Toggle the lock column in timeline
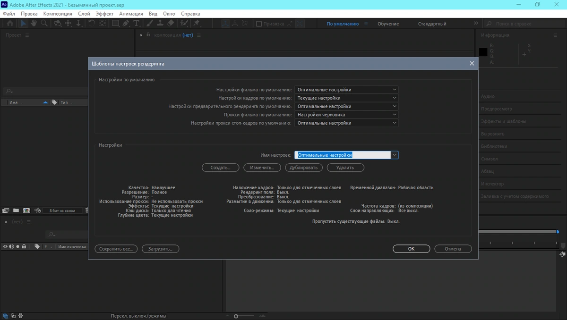 pyautogui.click(x=24, y=246)
